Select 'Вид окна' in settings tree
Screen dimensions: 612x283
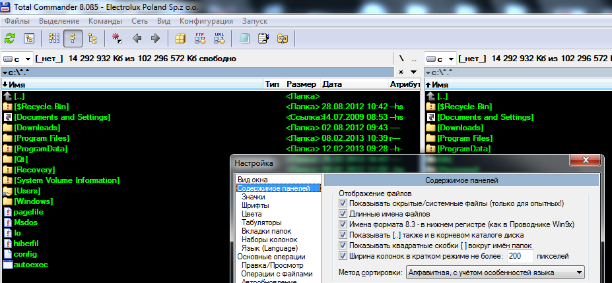253,180
